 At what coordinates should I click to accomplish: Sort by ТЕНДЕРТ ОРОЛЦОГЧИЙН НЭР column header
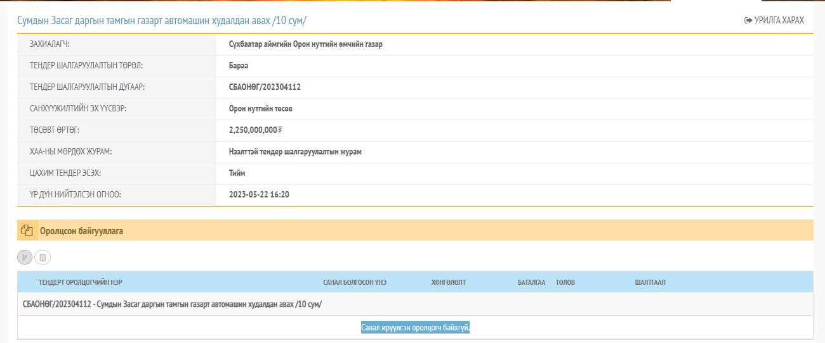79,282
